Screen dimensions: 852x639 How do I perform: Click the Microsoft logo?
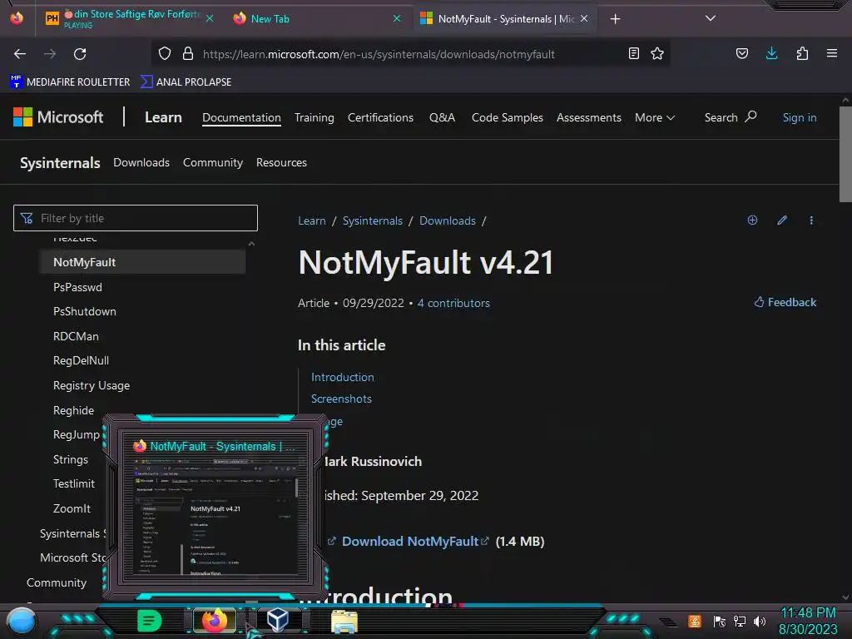click(58, 116)
